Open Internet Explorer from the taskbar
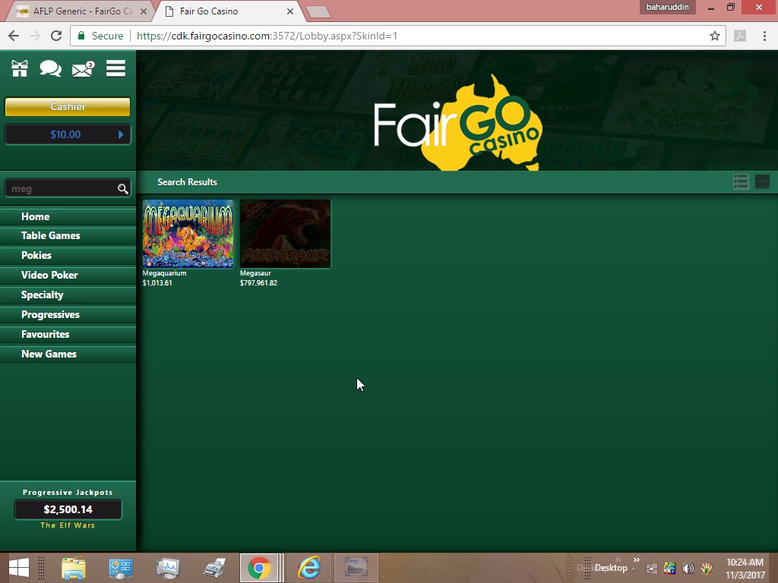The height and width of the screenshot is (583, 778). pyautogui.click(x=308, y=567)
